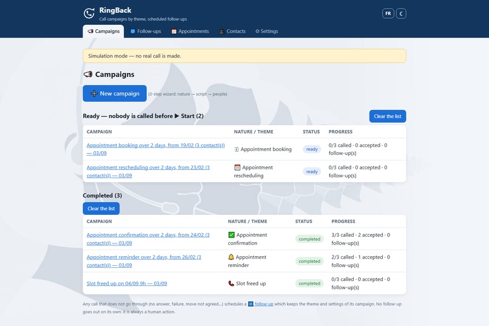Click the RingBack phone logo icon
Screen dimensions: 489x326
[x=89, y=13]
